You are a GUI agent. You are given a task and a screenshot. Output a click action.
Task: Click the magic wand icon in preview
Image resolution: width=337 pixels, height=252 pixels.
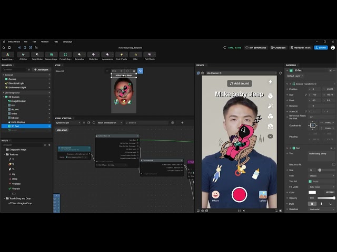(270, 106)
